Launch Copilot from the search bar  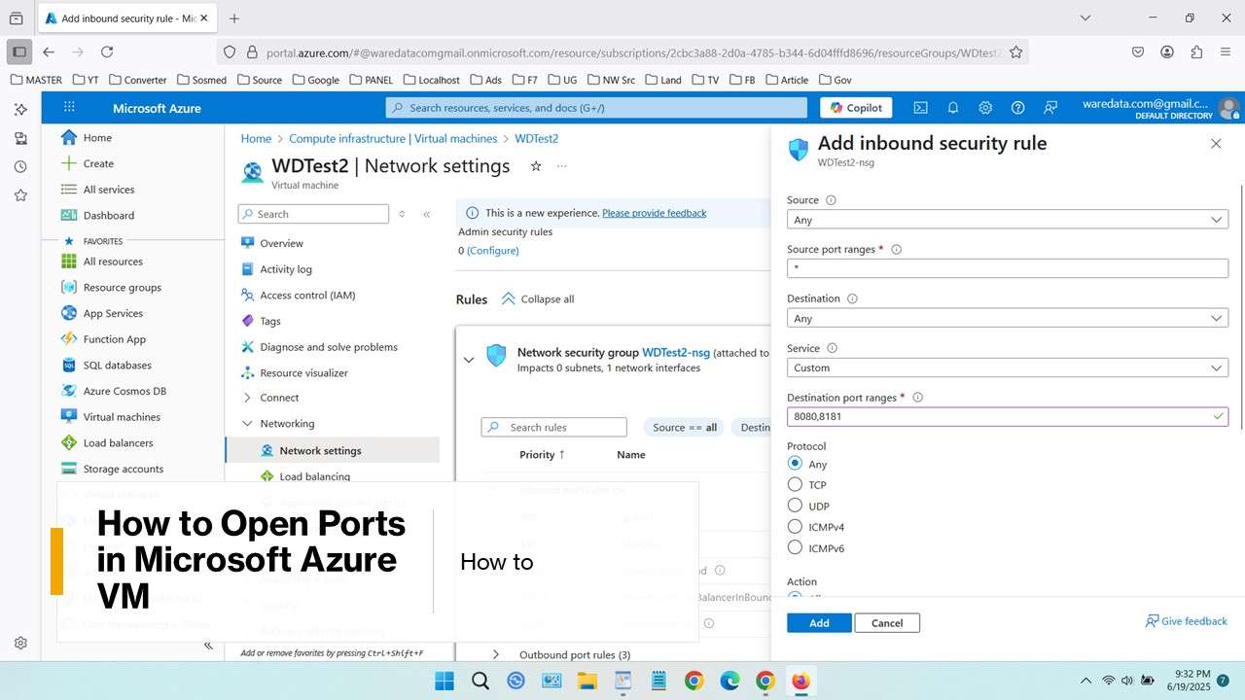[855, 107]
